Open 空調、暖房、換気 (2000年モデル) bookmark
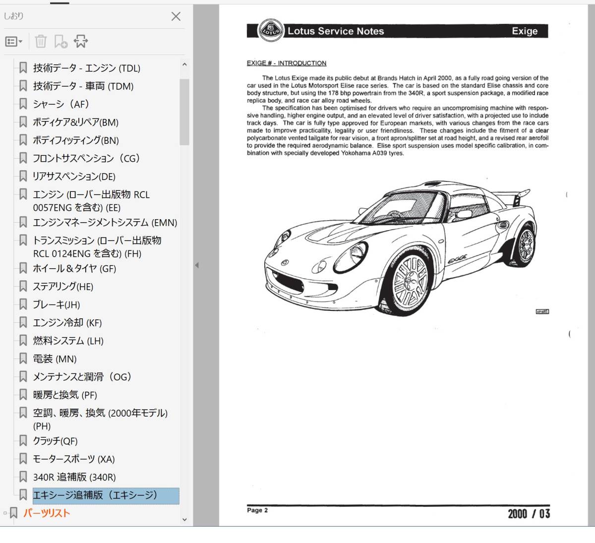Screen dimensions: 595x543 (100, 420)
